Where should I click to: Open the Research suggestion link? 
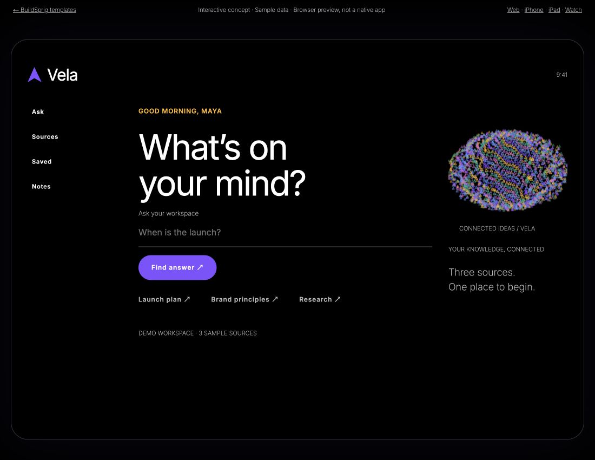tap(320, 299)
